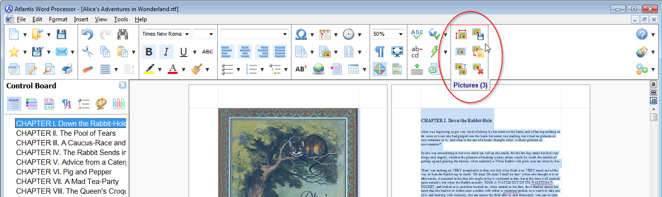Click the on-screen keyboard icon

point(417,69)
